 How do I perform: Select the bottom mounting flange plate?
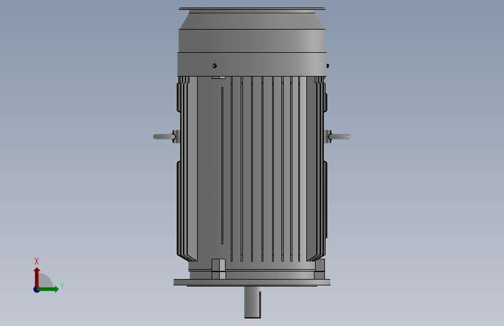coord(252,282)
